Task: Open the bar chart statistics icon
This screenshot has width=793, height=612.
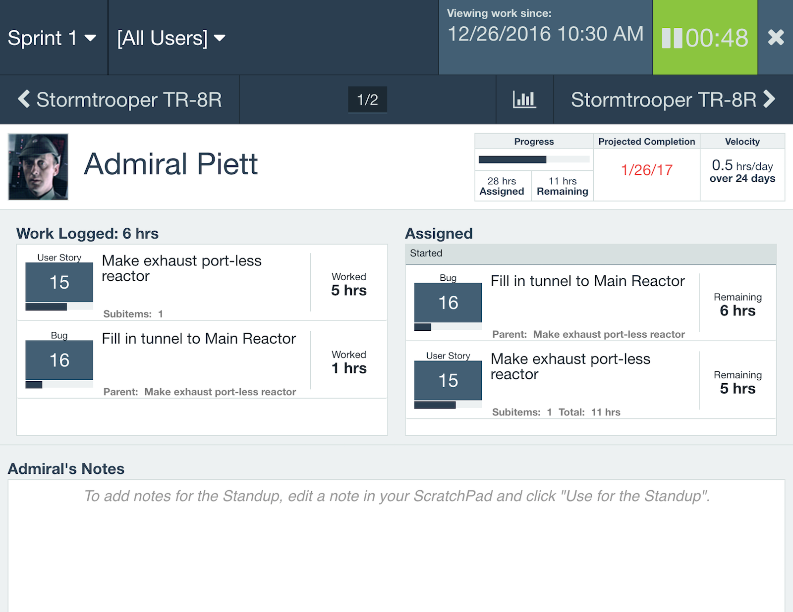Action: click(524, 100)
